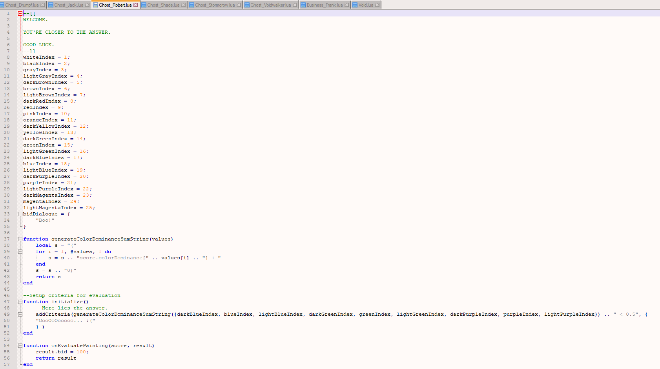Click "lightPurpleIndex" in the addCriteria arguments

[569, 314]
